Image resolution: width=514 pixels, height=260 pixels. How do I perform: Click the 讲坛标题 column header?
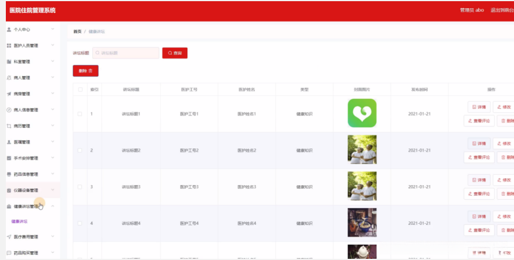131,89
